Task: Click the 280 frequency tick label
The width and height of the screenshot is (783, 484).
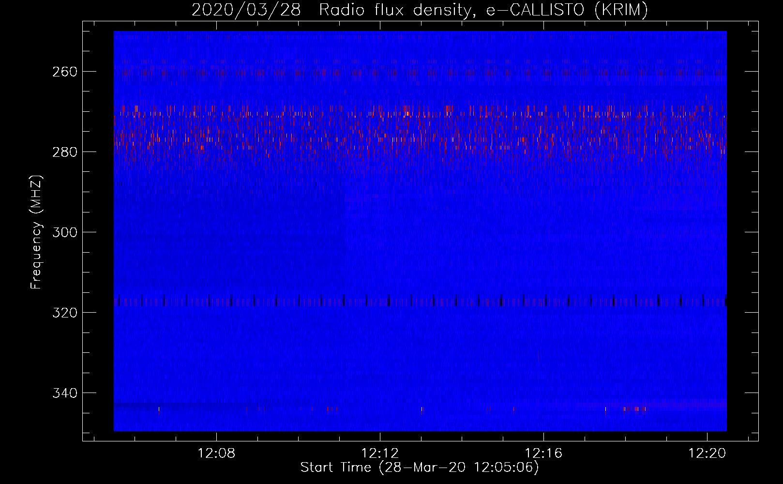Action: [x=64, y=152]
